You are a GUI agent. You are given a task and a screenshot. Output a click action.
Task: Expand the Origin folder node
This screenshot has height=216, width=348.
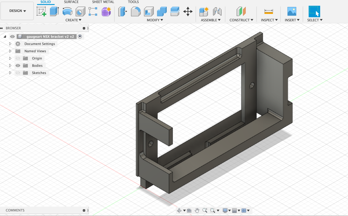[x=10, y=58]
